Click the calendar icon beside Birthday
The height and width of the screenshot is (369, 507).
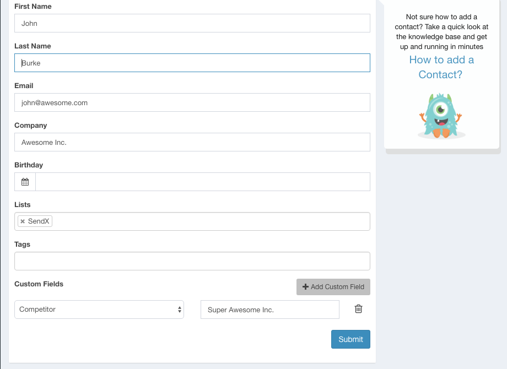(25, 182)
